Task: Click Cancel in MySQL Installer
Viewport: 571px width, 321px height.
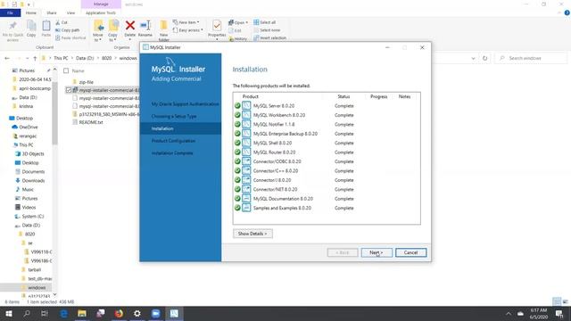Action: tap(410, 252)
